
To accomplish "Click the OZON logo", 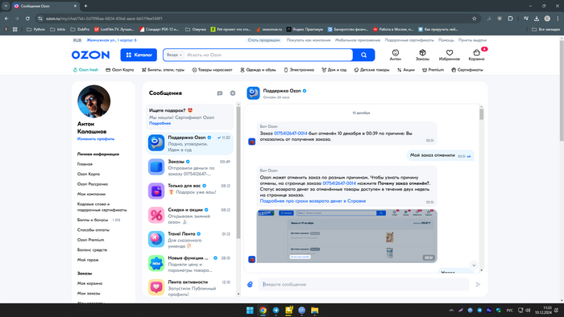I will point(90,55).
